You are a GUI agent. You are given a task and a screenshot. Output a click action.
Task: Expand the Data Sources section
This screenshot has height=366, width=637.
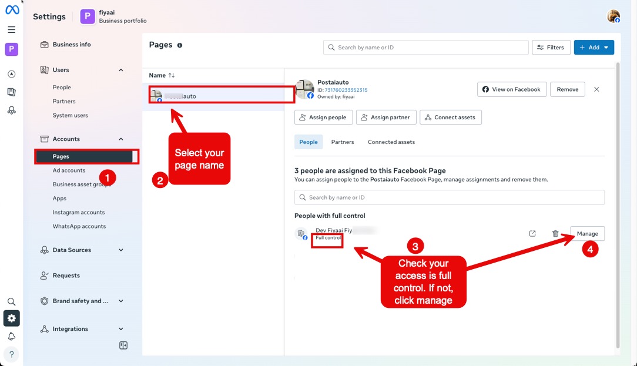[121, 250]
